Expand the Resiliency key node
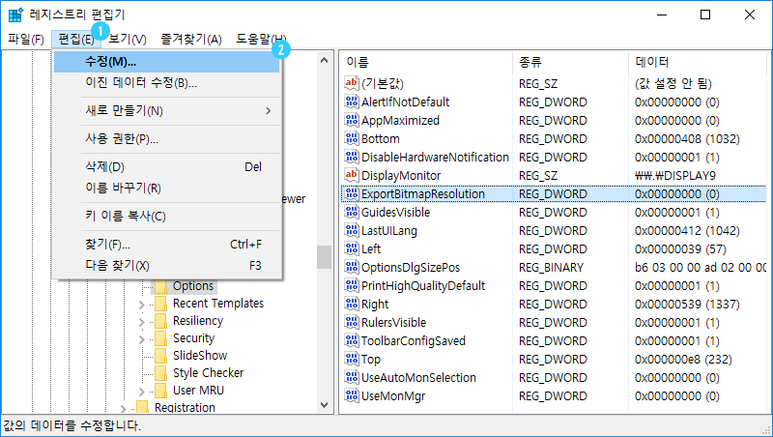 pos(142,321)
